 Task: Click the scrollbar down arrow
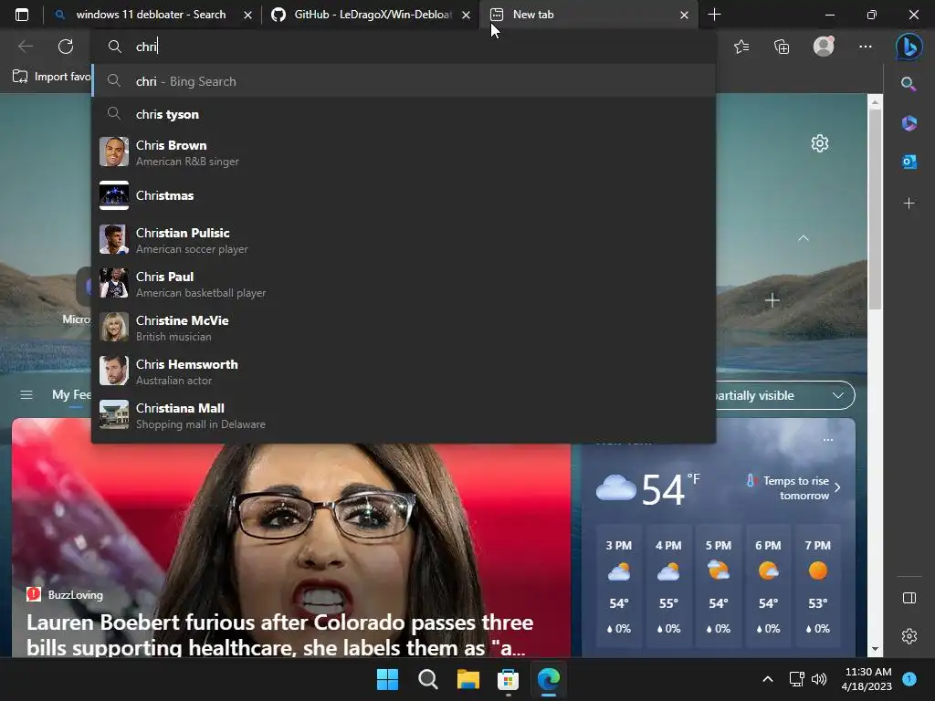pos(875,649)
